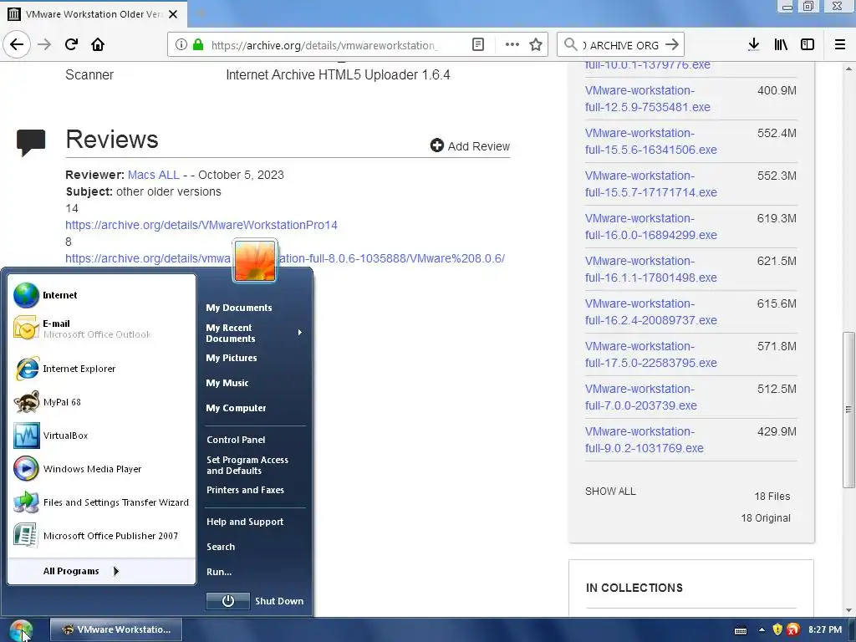Image resolution: width=856 pixels, height=642 pixels.
Task: Reload the archive.org page
Action: click(71, 44)
